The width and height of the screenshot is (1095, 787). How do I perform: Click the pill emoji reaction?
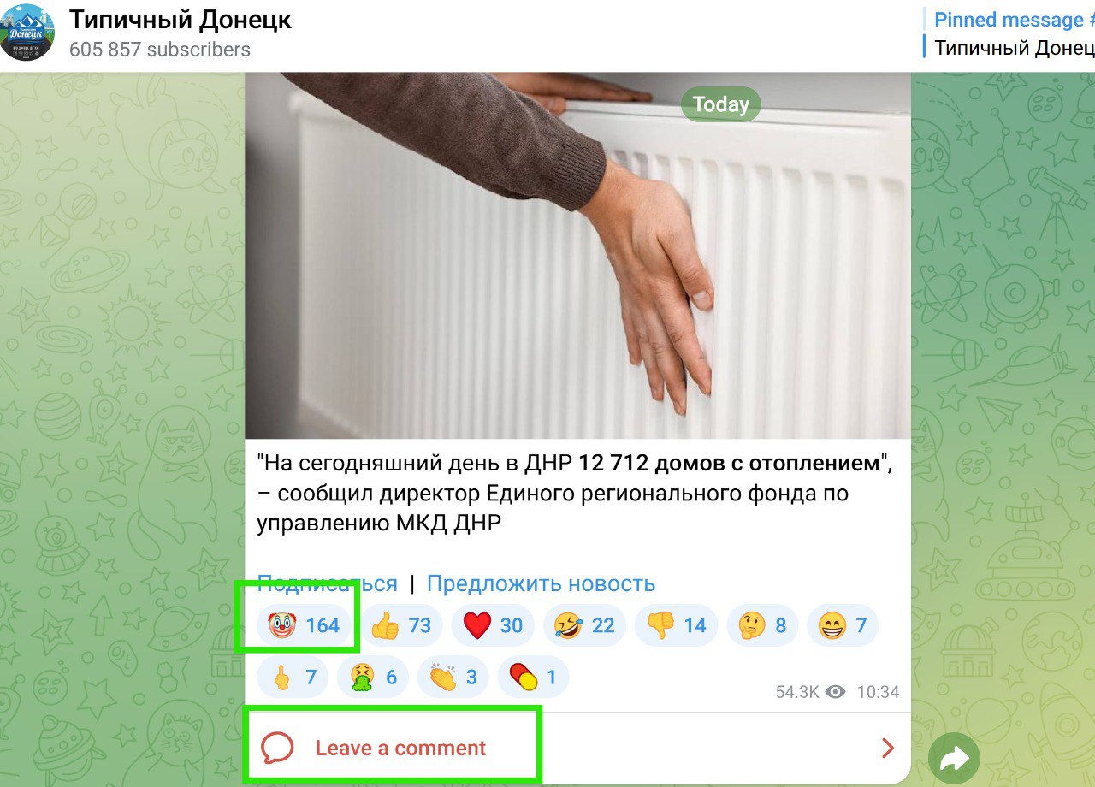click(x=533, y=678)
